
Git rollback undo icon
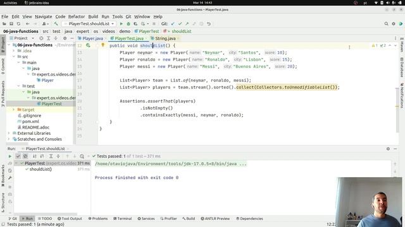[x=209, y=24]
